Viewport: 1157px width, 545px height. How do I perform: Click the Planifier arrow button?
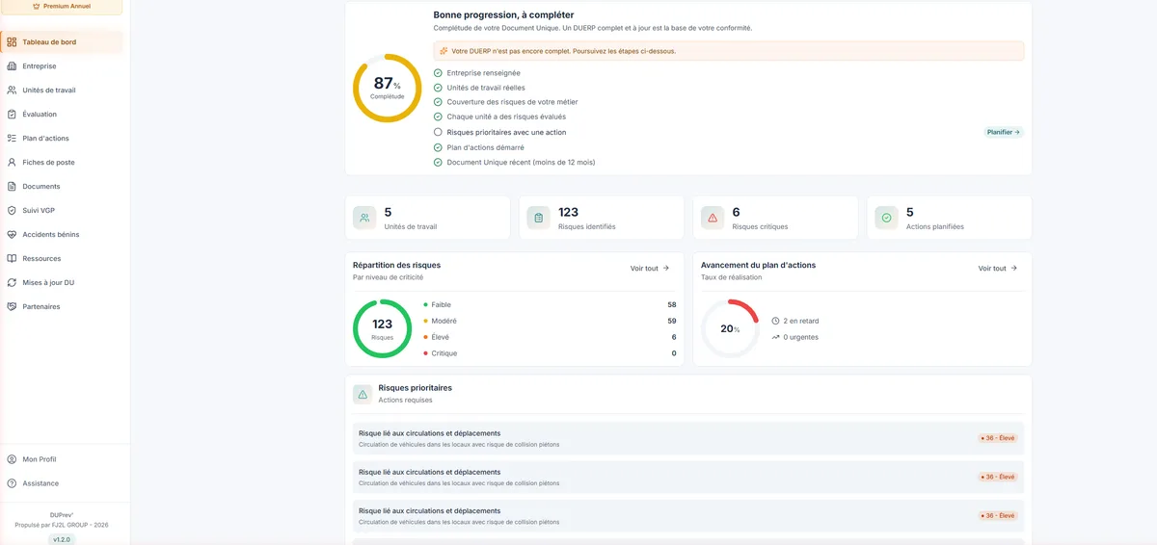(1004, 132)
